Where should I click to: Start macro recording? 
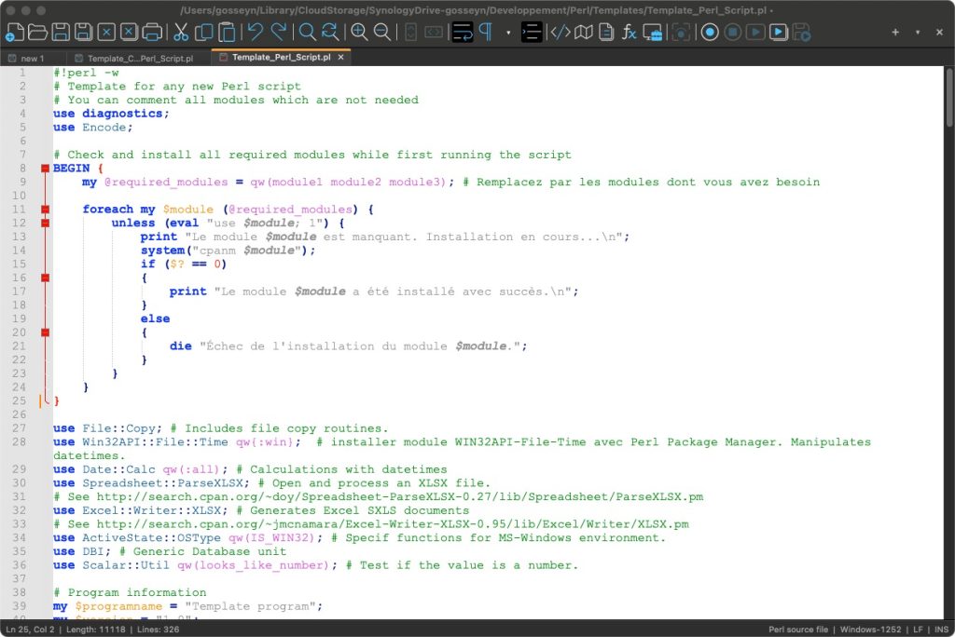[x=710, y=33]
